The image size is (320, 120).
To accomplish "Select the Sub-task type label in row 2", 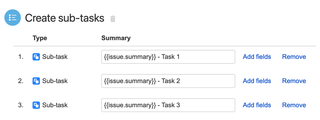I will (55, 81).
